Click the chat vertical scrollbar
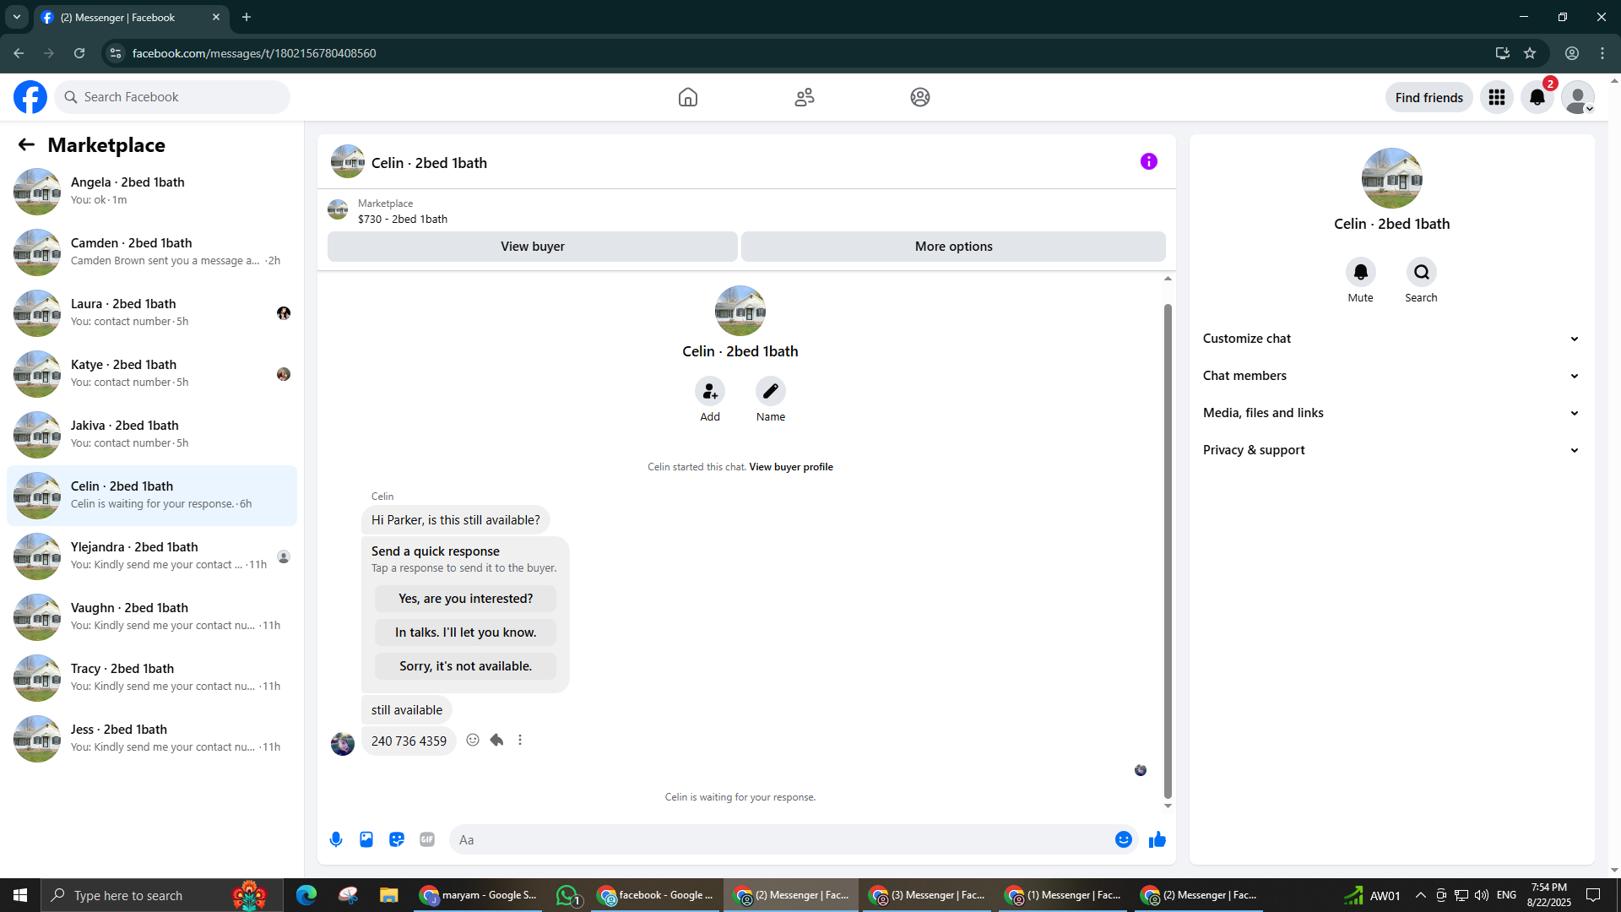 tap(1168, 549)
